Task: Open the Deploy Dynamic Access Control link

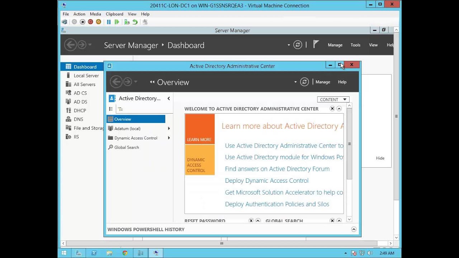Action: [267, 181]
